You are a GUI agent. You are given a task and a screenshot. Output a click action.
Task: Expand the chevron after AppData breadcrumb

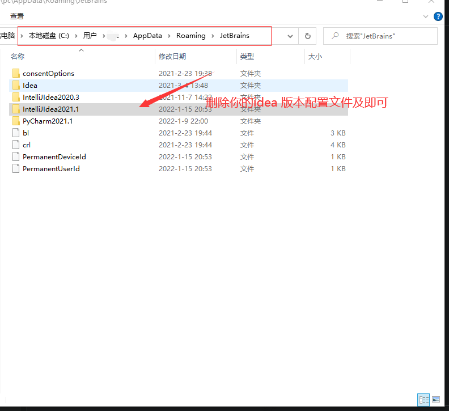click(169, 36)
